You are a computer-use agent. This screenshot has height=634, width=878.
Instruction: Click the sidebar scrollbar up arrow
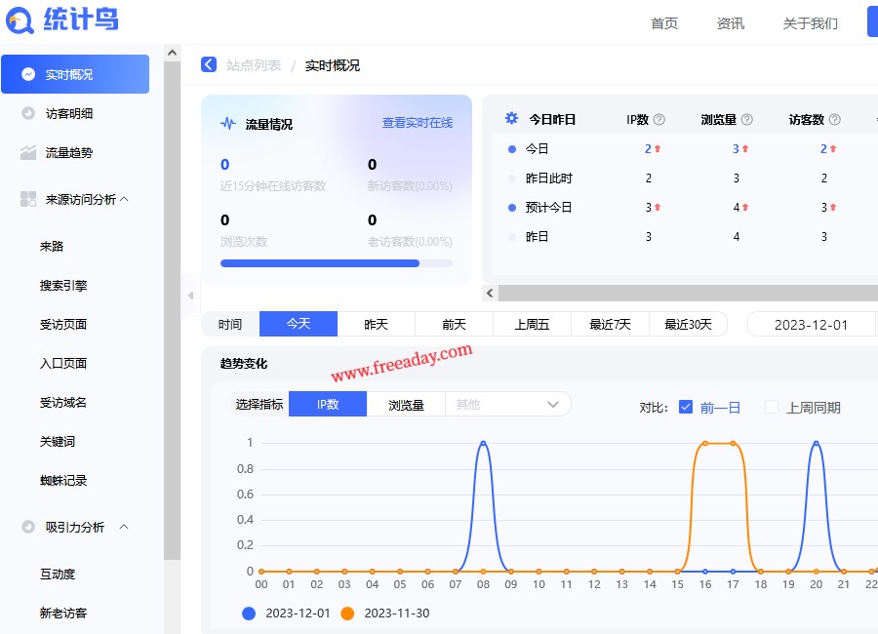[172, 53]
